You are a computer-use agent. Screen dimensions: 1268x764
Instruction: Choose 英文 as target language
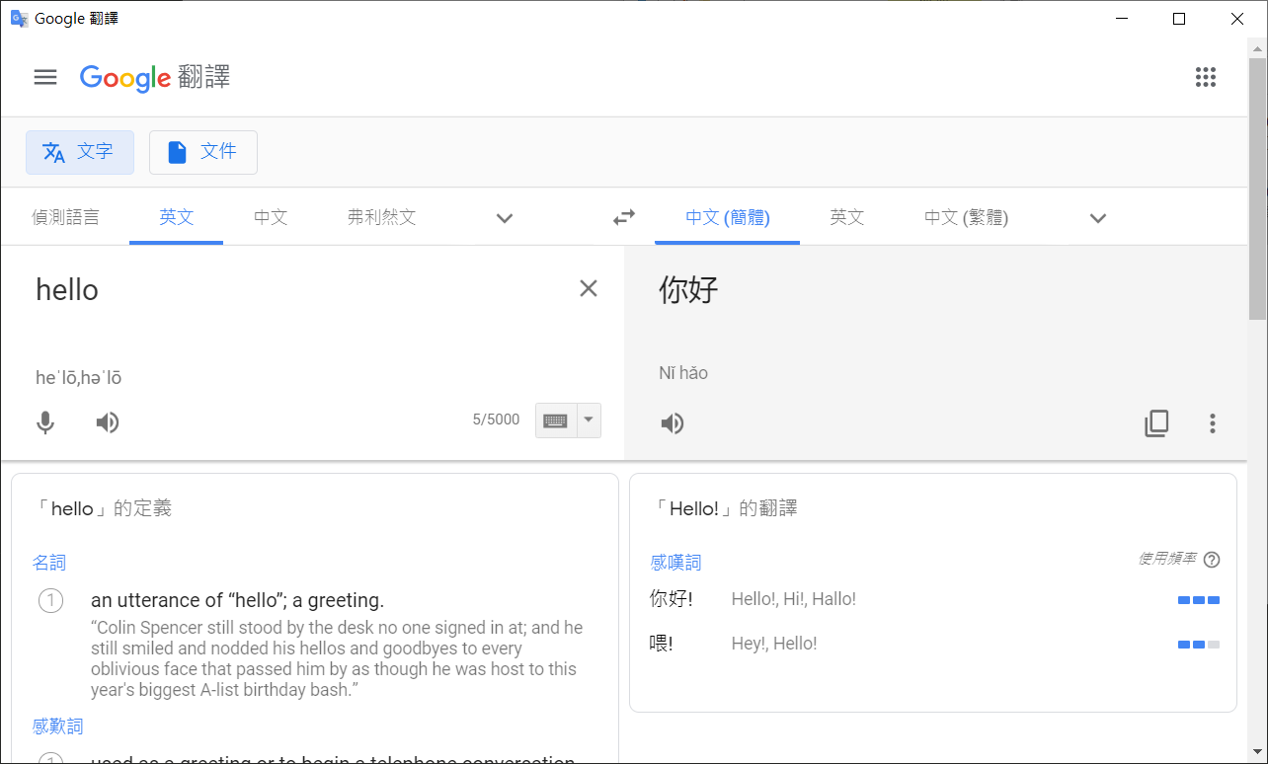(x=847, y=217)
